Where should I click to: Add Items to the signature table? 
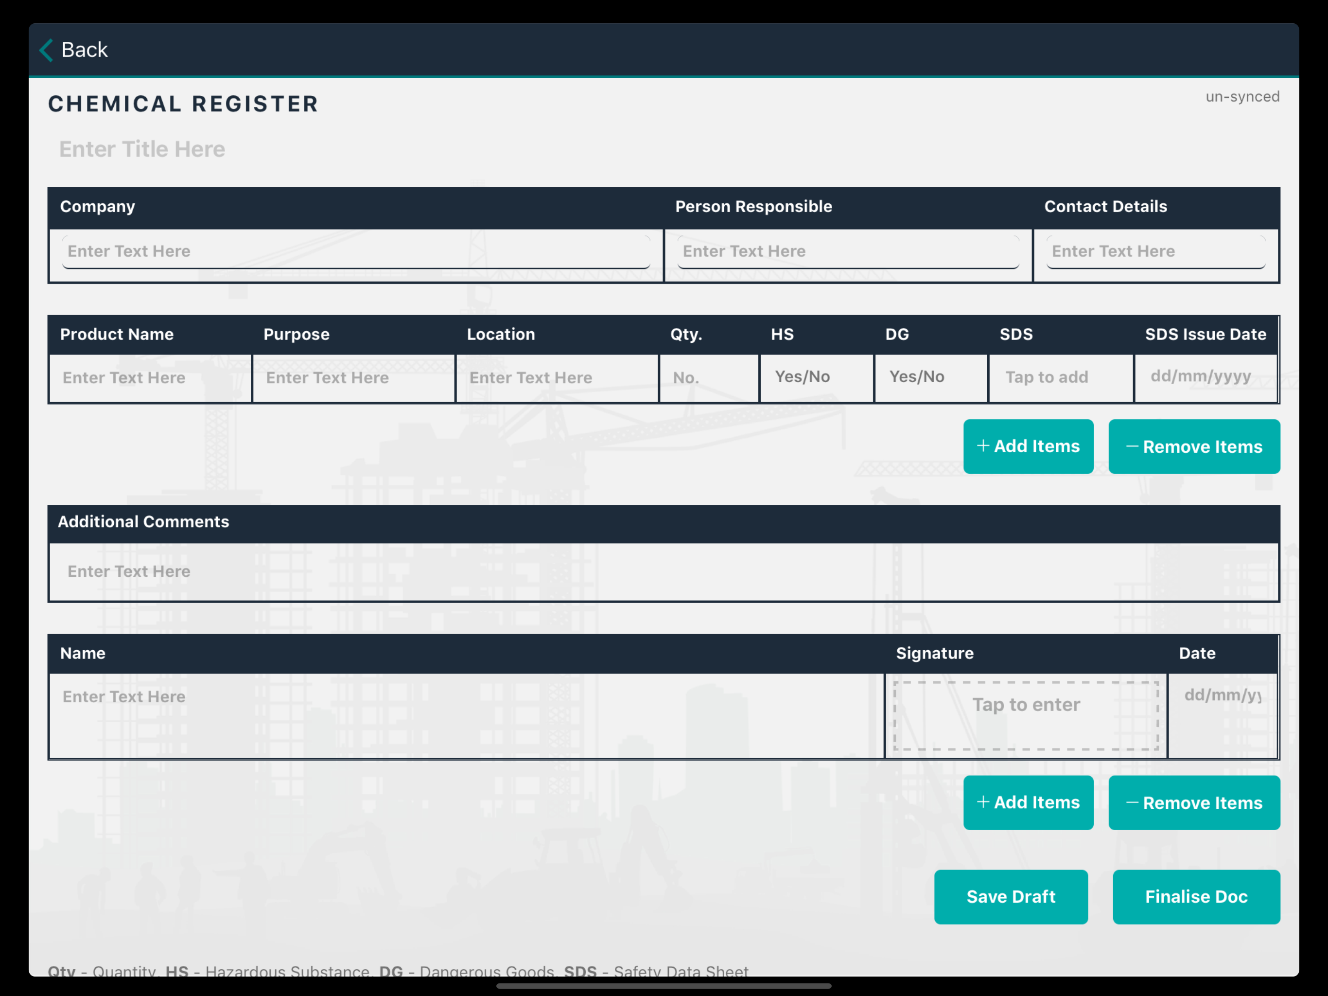pos(1029,802)
